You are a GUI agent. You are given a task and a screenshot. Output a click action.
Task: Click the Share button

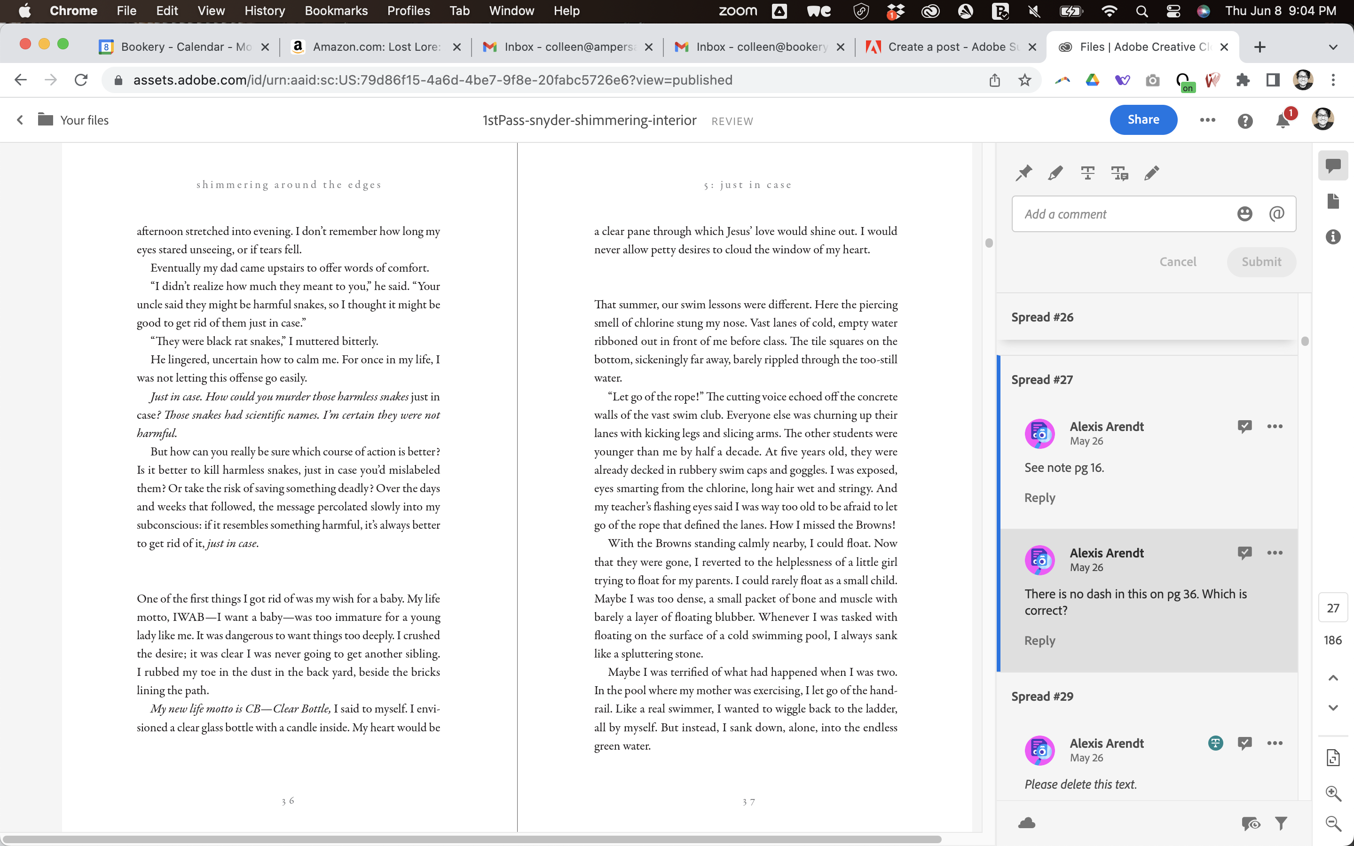[1142, 119]
